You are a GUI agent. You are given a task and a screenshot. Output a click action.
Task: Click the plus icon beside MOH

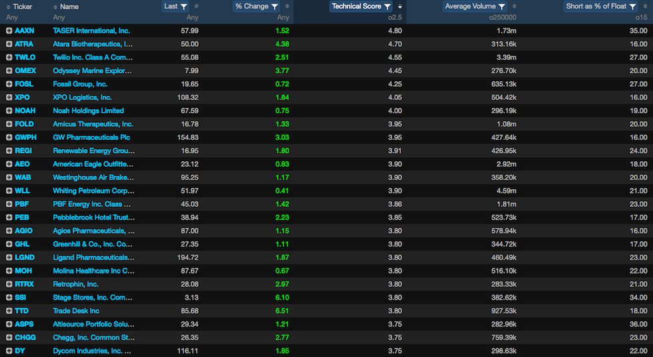click(x=9, y=271)
